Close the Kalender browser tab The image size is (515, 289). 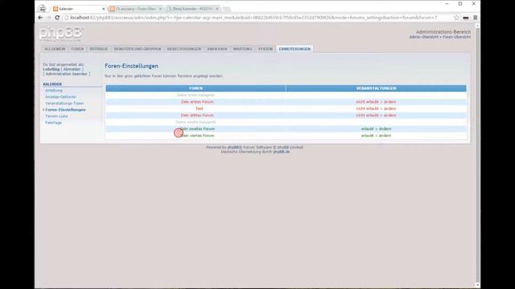pos(104,9)
